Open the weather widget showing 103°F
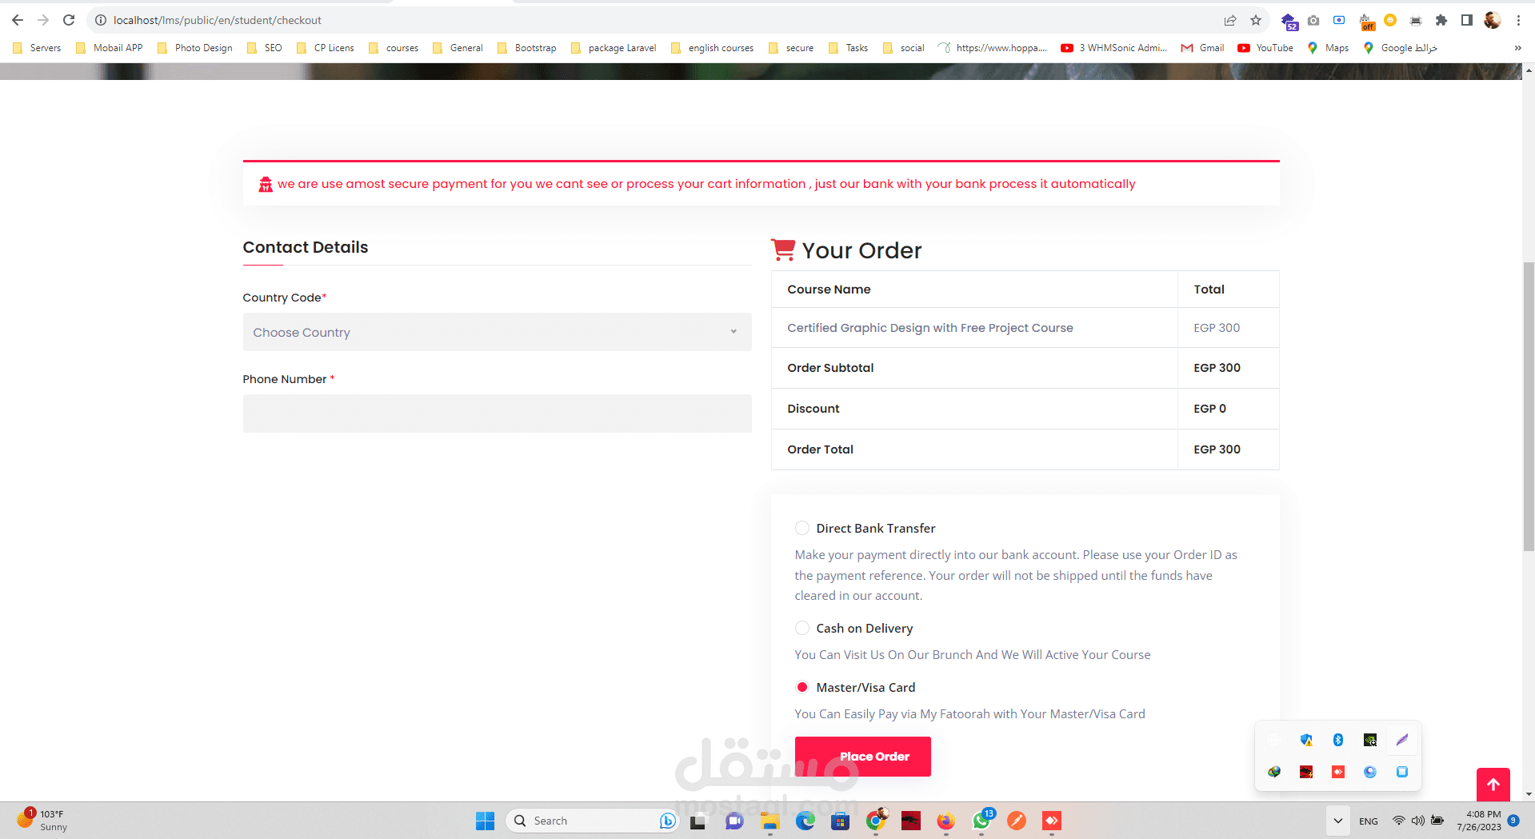This screenshot has width=1535, height=839. [x=42, y=821]
